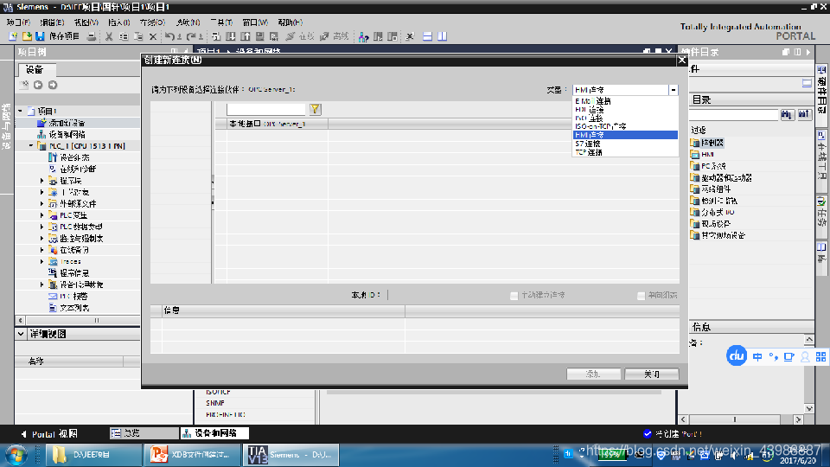Click the Print toolbar icon

(91, 36)
